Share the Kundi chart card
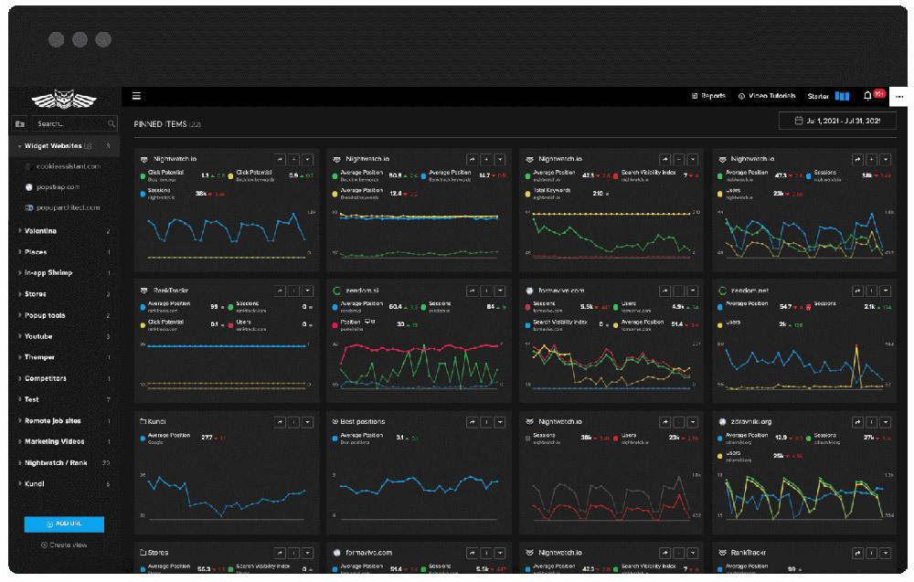This screenshot has width=914, height=582. (x=280, y=422)
